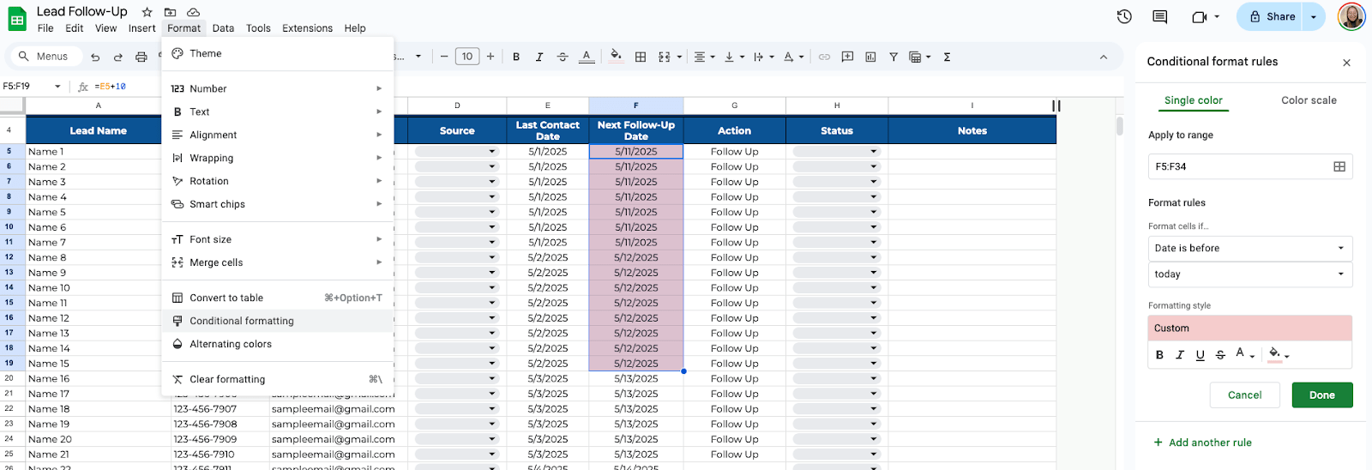
Task: Decrease font size with minus button
Action: 444,57
